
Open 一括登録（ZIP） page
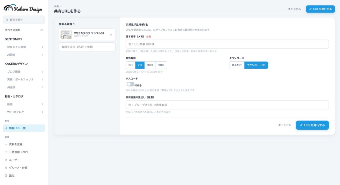click(24, 152)
